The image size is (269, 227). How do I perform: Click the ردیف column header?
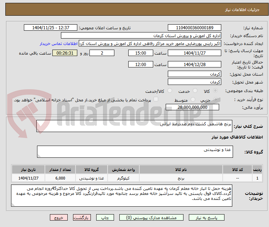click(x=257, y=170)
